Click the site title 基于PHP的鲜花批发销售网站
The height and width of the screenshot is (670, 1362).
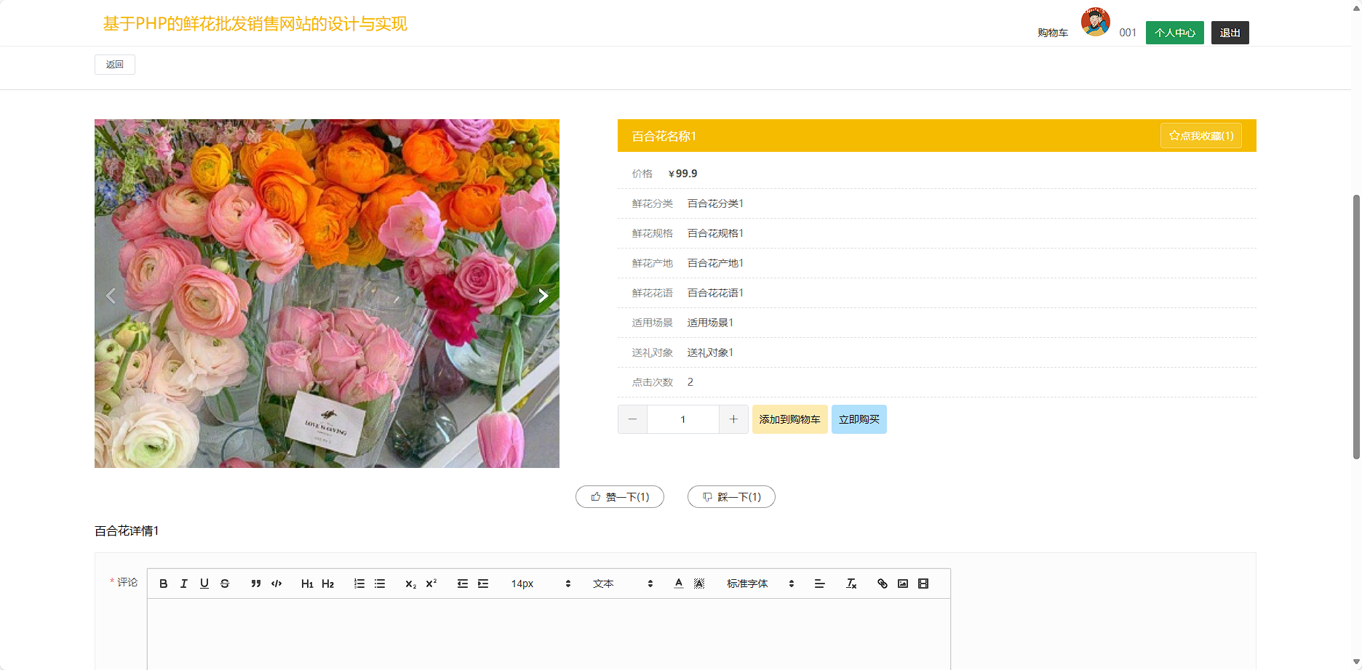pos(255,24)
